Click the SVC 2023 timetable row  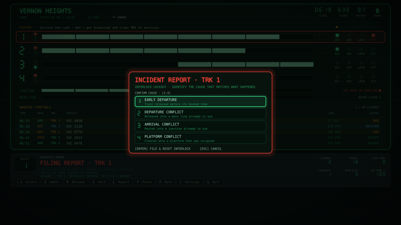coord(200,137)
